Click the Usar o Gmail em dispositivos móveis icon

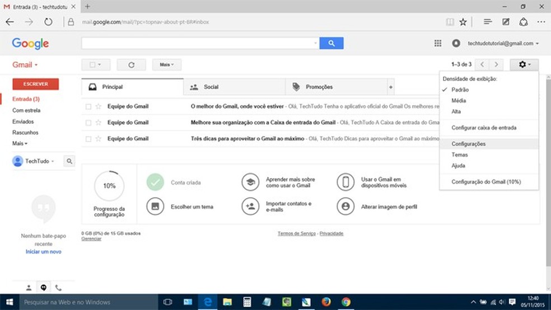(x=345, y=182)
